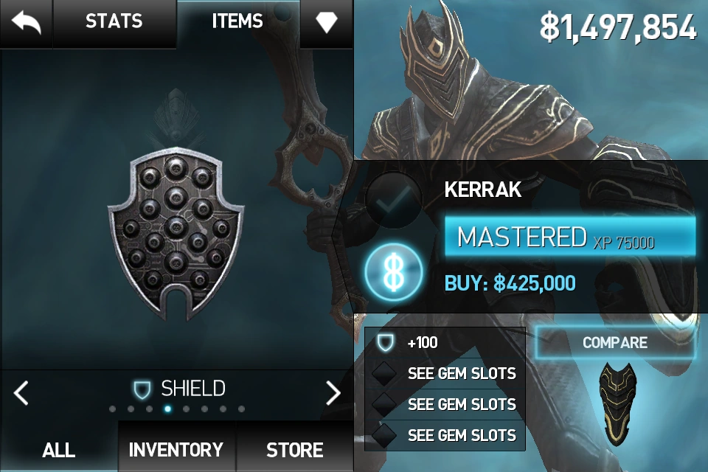Open the gems diamond icon tab

pos(327,21)
